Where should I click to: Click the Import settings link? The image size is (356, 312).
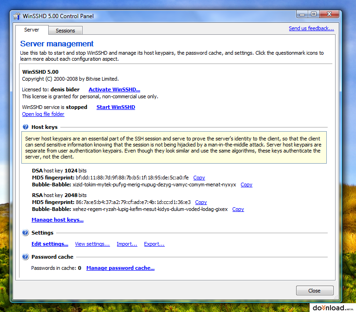coord(127,244)
